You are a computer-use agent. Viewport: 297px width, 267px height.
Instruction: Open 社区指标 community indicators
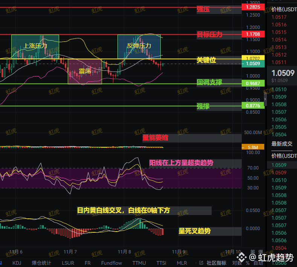point(216,263)
